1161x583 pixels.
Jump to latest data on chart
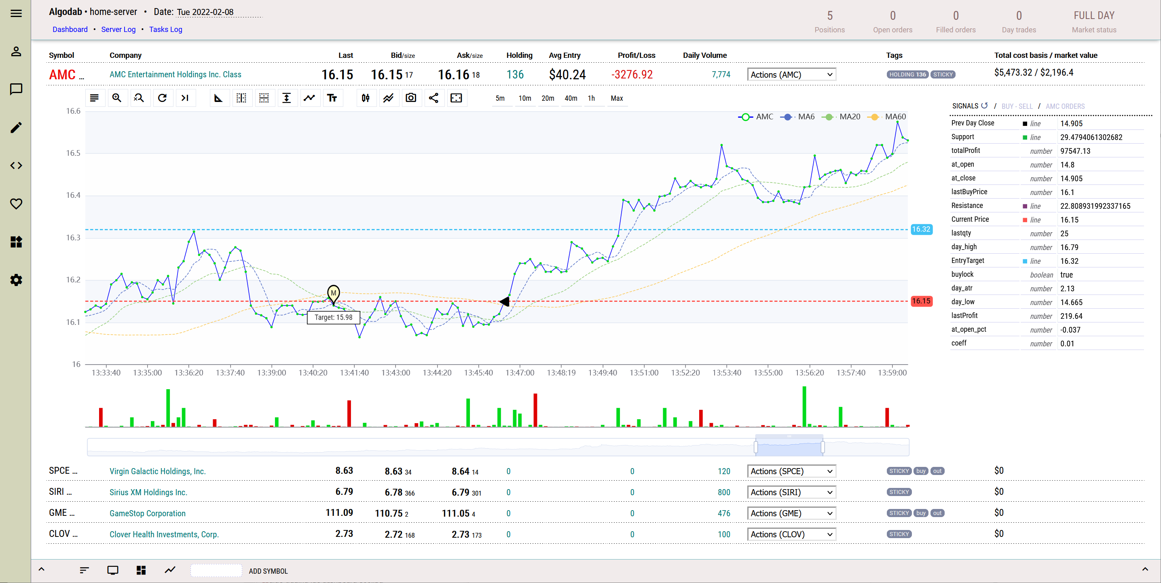click(x=185, y=98)
